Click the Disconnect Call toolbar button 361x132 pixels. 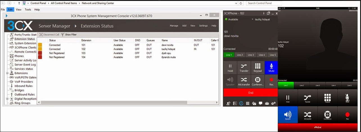click(x=49, y=35)
